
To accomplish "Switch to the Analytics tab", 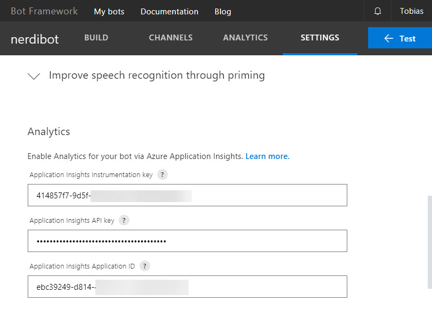I will (x=245, y=38).
